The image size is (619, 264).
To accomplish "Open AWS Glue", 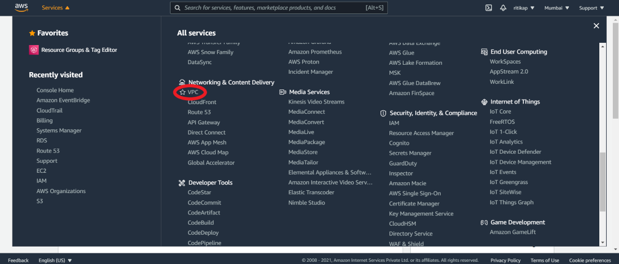I will pyautogui.click(x=401, y=53).
